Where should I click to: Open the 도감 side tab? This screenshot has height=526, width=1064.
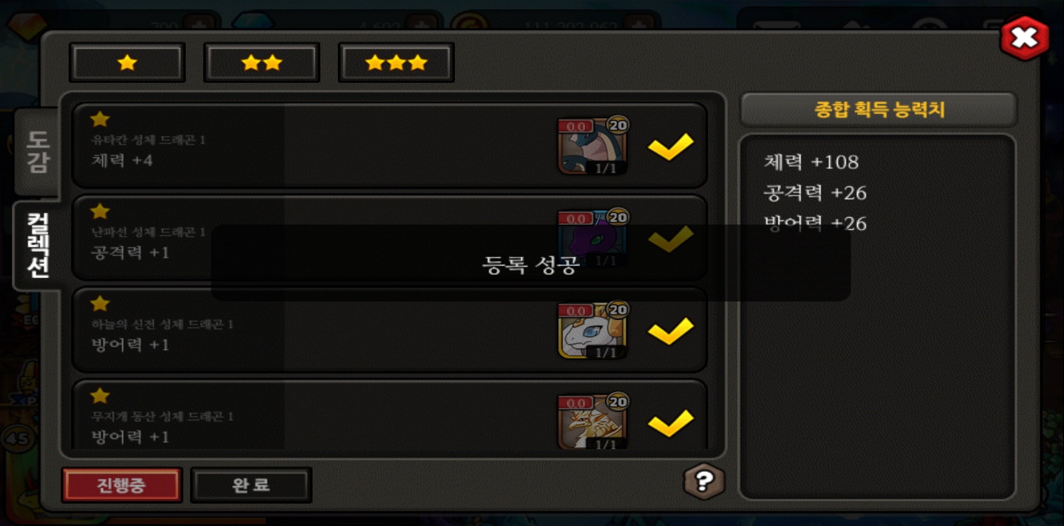(x=38, y=152)
